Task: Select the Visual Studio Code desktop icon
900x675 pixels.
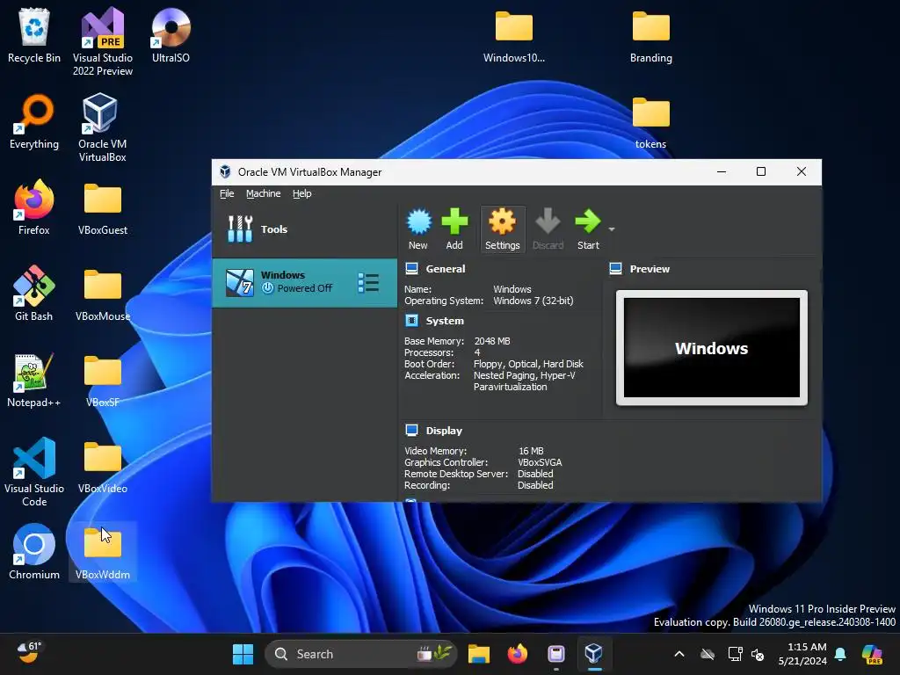Action: [34, 472]
